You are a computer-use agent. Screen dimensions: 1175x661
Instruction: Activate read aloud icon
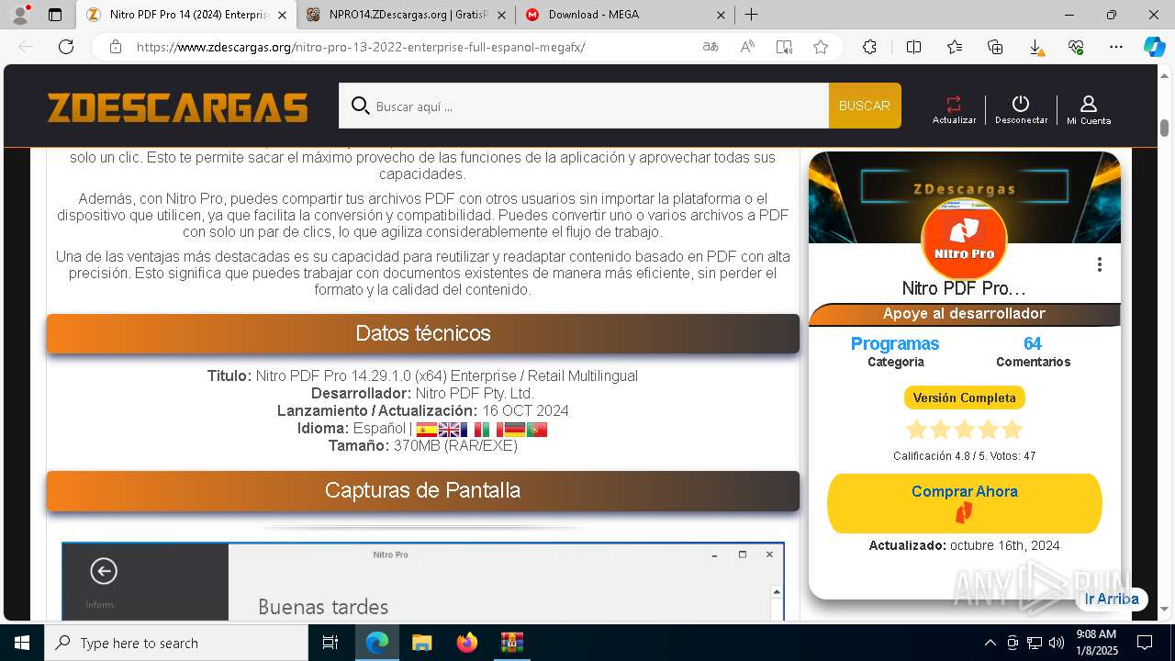click(x=747, y=47)
